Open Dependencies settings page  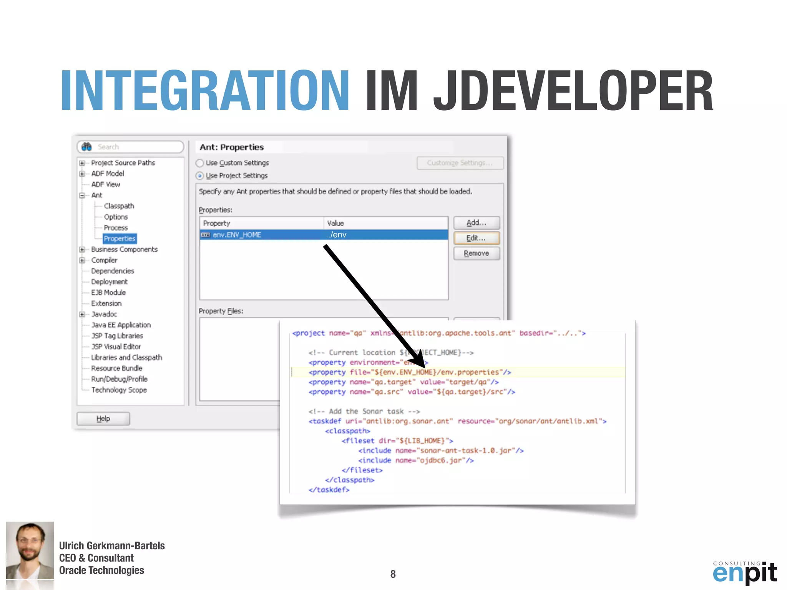click(x=113, y=271)
